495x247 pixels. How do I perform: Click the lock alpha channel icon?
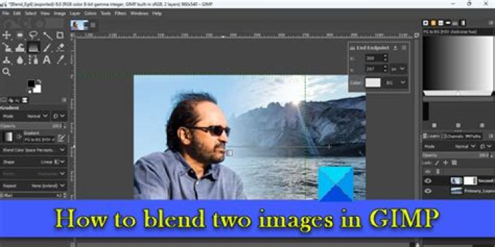(x=454, y=163)
